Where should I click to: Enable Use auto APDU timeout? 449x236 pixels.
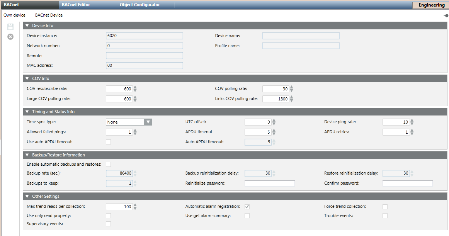[x=108, y=142]
